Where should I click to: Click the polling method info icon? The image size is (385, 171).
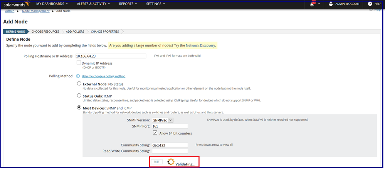(x=78, y=76)
